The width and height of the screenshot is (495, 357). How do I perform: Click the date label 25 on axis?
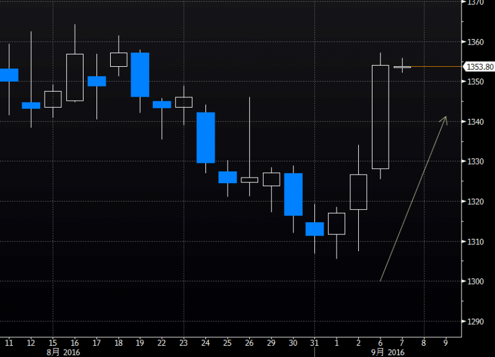pos(227,343)
